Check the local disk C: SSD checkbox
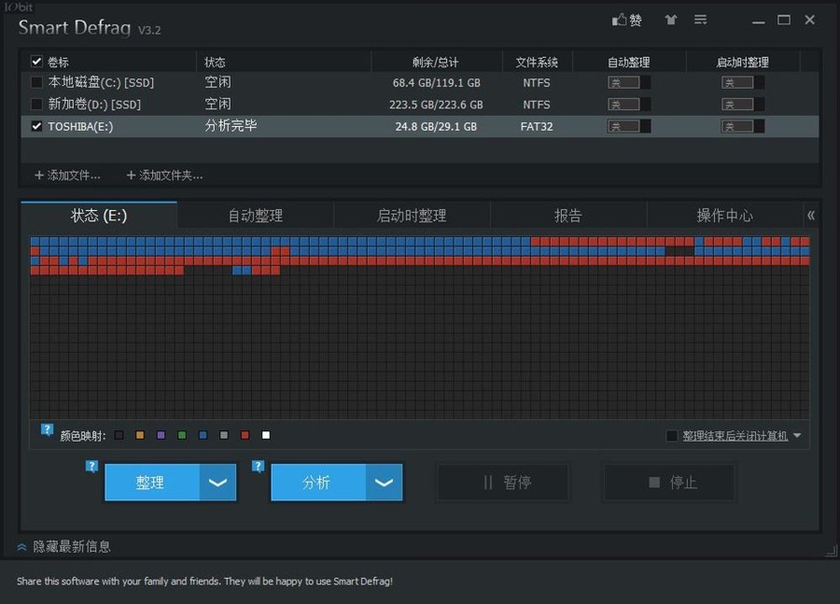 coord(36,82)
